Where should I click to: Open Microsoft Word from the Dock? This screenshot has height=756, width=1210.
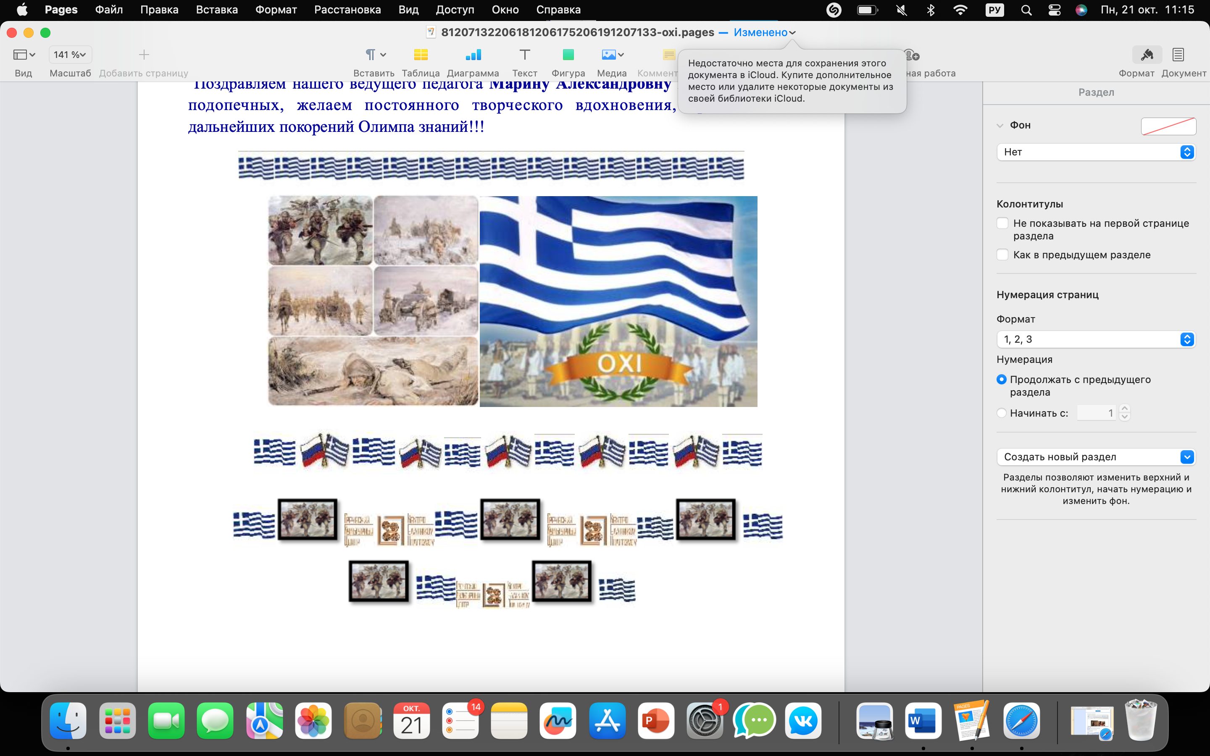923,720
